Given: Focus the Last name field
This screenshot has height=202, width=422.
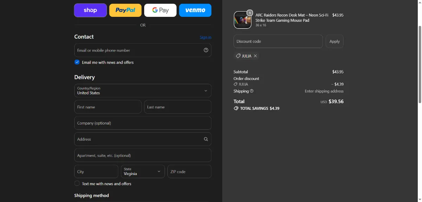Looking at the screenshot, I should pos(178,107).
